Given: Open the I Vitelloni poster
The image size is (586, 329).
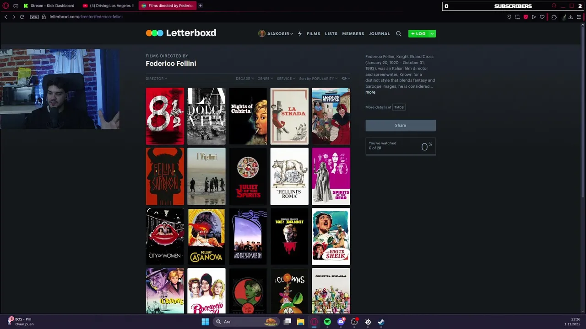Looking at the screenshot, I should 206,176.
